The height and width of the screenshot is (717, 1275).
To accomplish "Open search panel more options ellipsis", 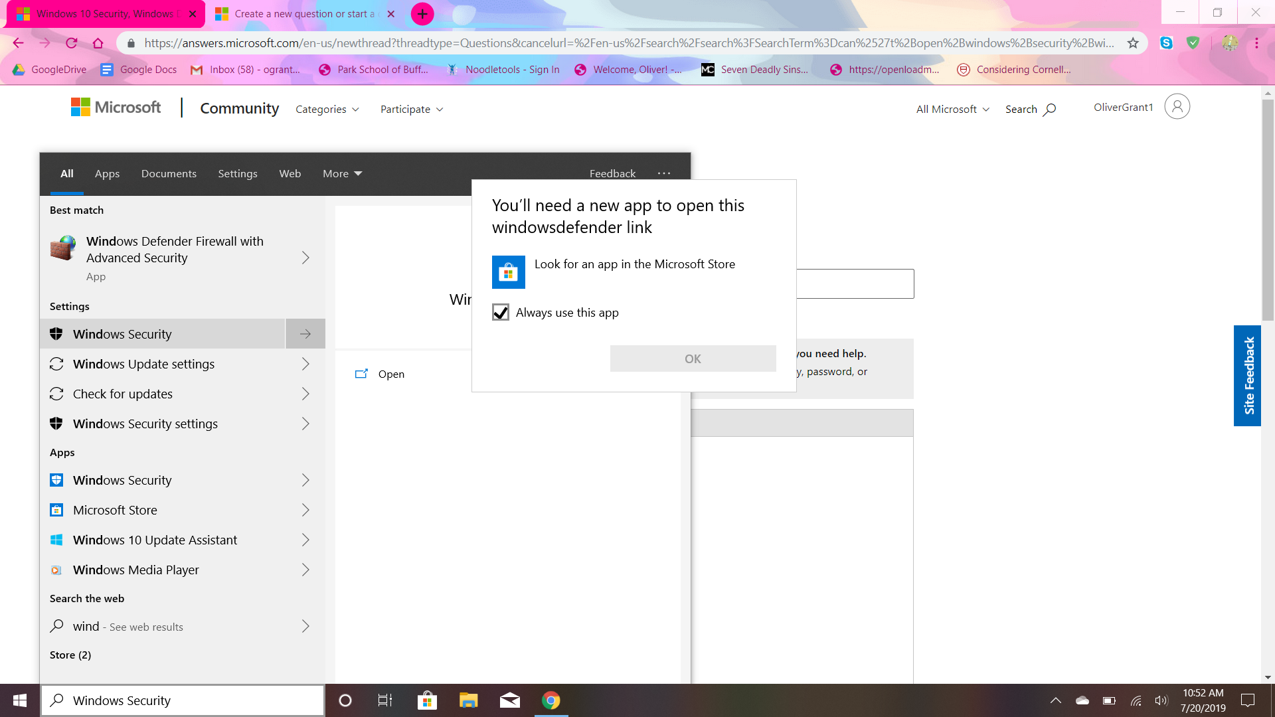I will [664, 173].
